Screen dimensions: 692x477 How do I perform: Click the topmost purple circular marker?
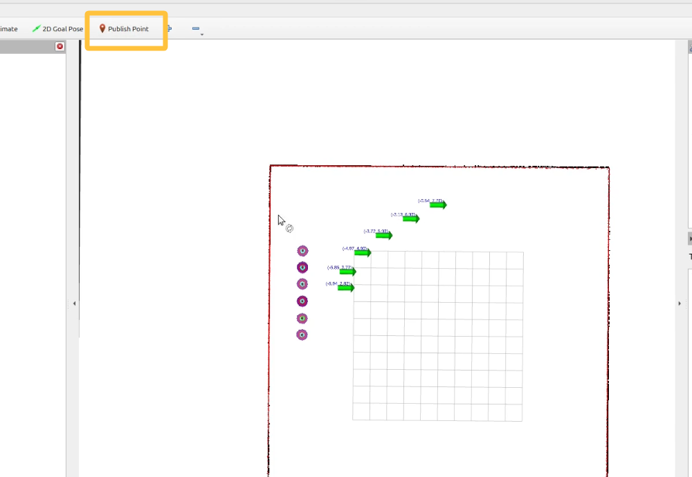coord(302,251)
